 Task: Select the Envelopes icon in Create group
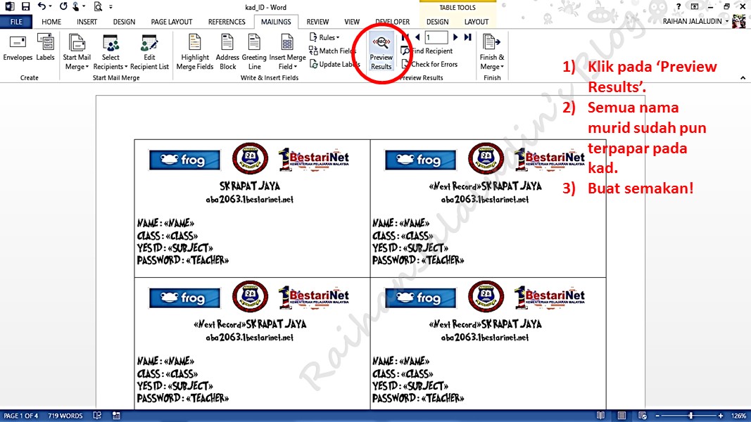[x=17, y=49]
